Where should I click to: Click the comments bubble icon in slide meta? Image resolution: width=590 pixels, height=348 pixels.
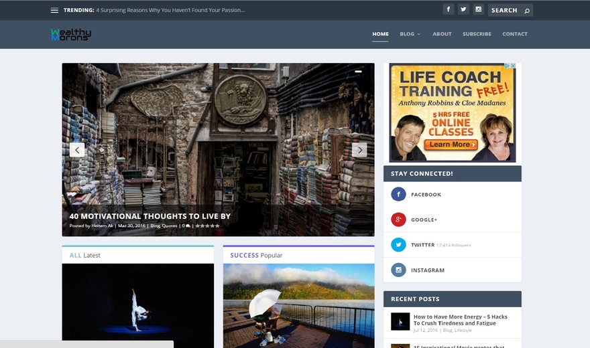point(188,226)
